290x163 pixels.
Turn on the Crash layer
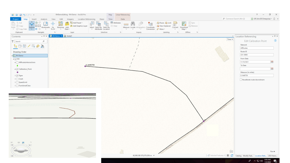click(17, 79)
